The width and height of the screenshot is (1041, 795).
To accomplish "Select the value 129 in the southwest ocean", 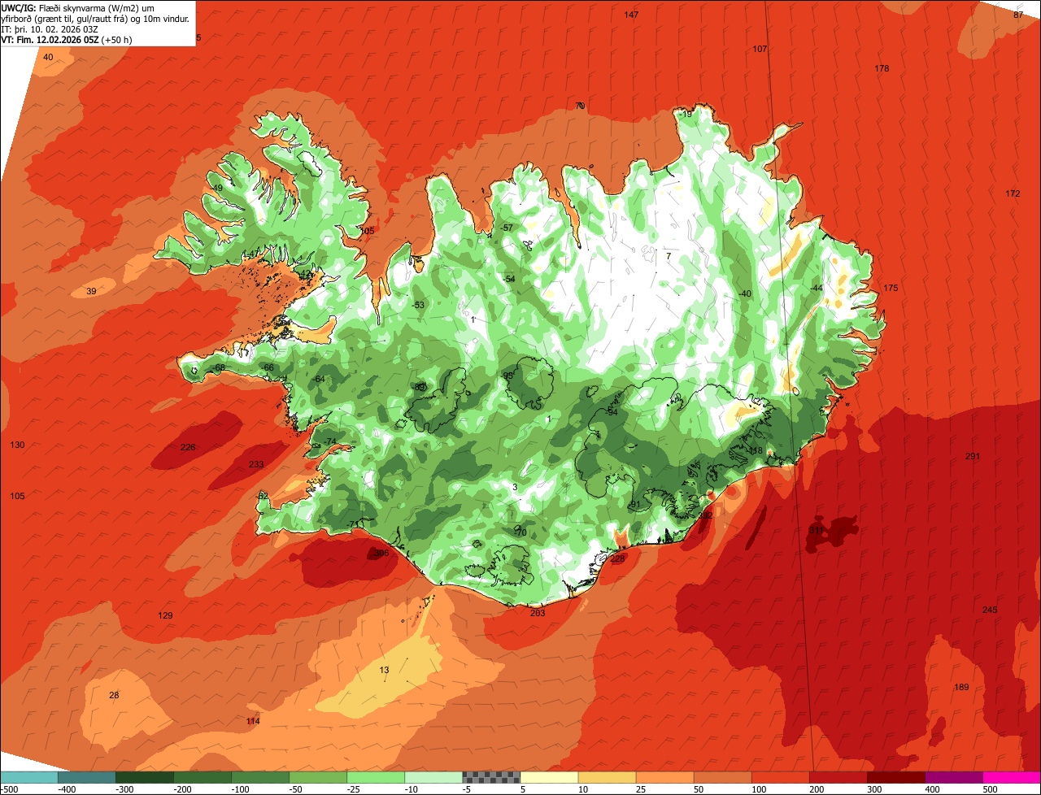I will coord(165,615).
